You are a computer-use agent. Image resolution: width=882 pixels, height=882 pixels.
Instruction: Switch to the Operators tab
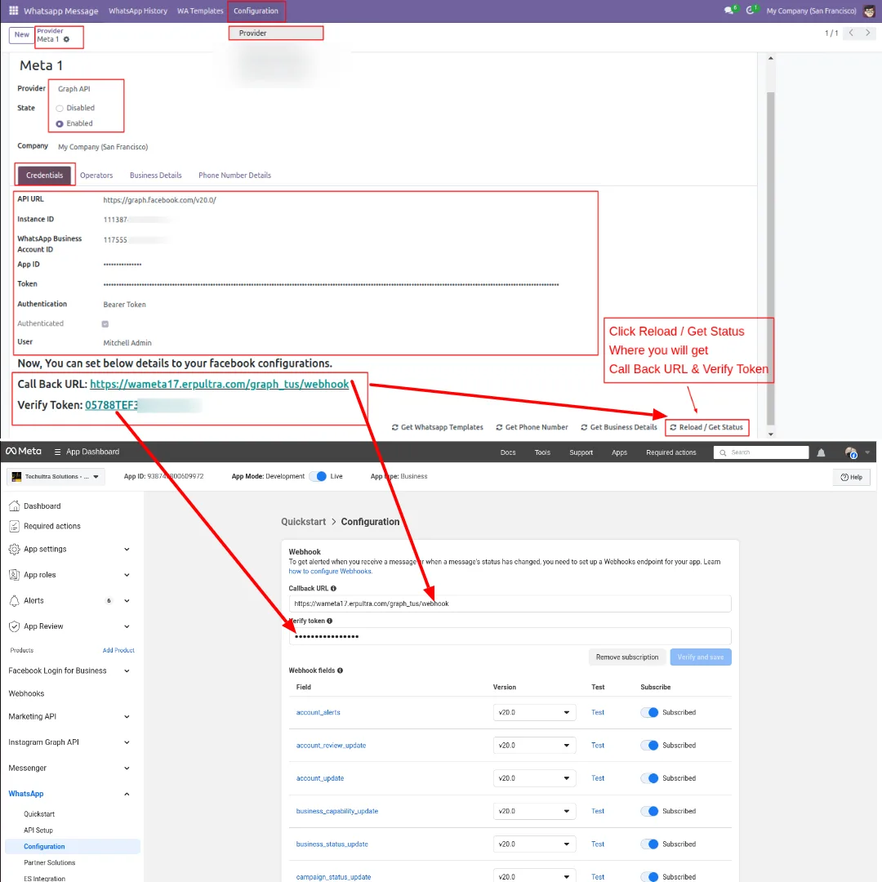96,176
